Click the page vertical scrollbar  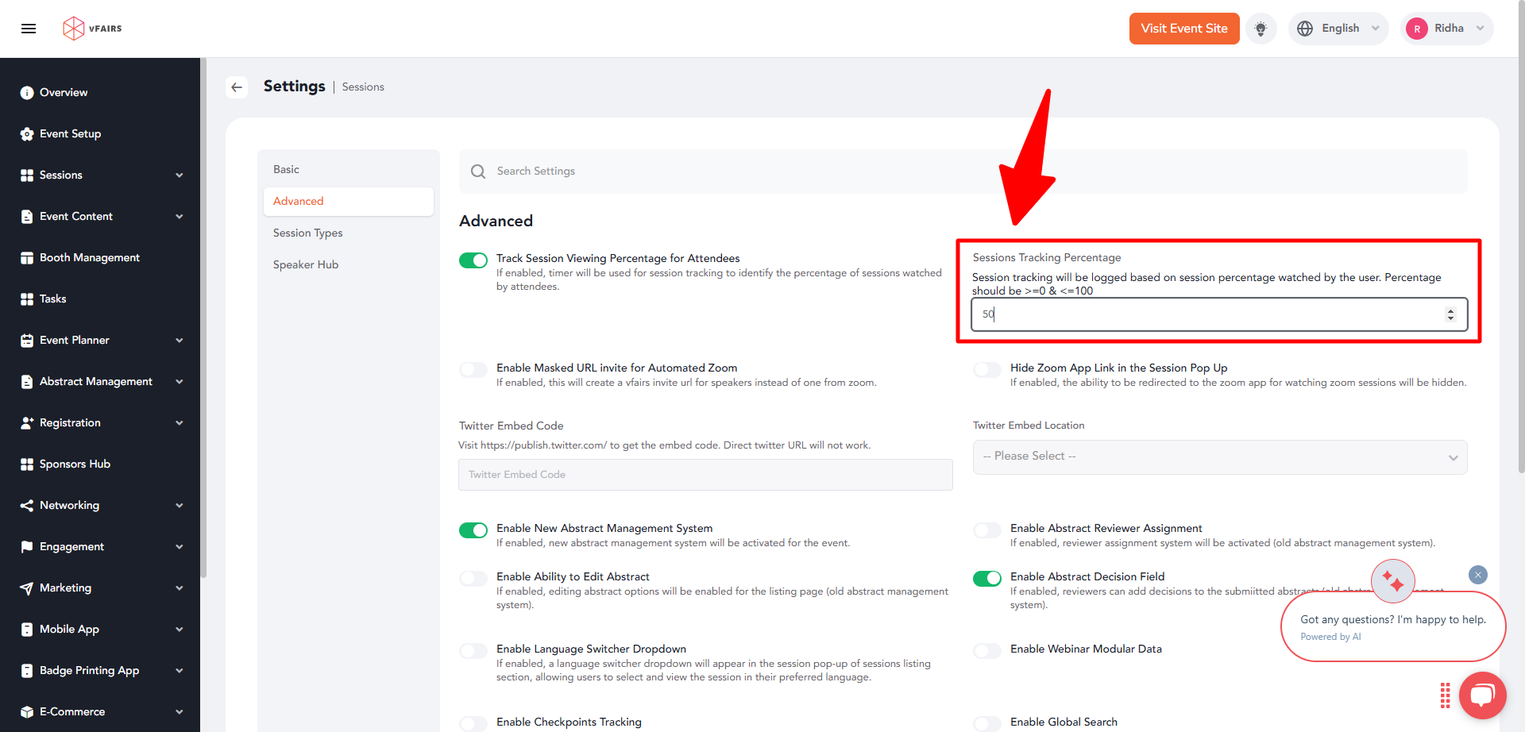[1521, 238]
